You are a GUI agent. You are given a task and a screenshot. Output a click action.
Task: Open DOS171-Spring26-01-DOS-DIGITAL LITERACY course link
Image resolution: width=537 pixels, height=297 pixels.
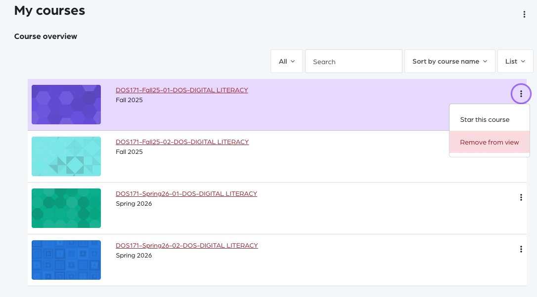pos(186,194)
